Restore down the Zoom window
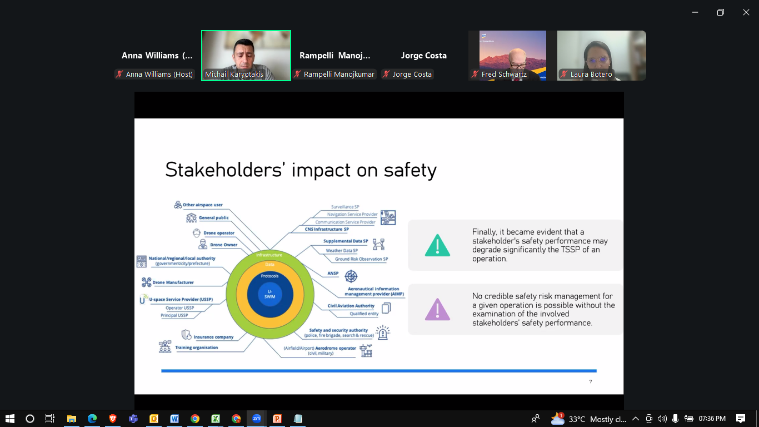This screenshot has height=427, width=759. 721,12
